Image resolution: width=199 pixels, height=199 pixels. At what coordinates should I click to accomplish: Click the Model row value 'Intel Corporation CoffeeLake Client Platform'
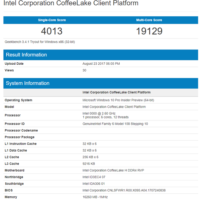pos(114,107)
